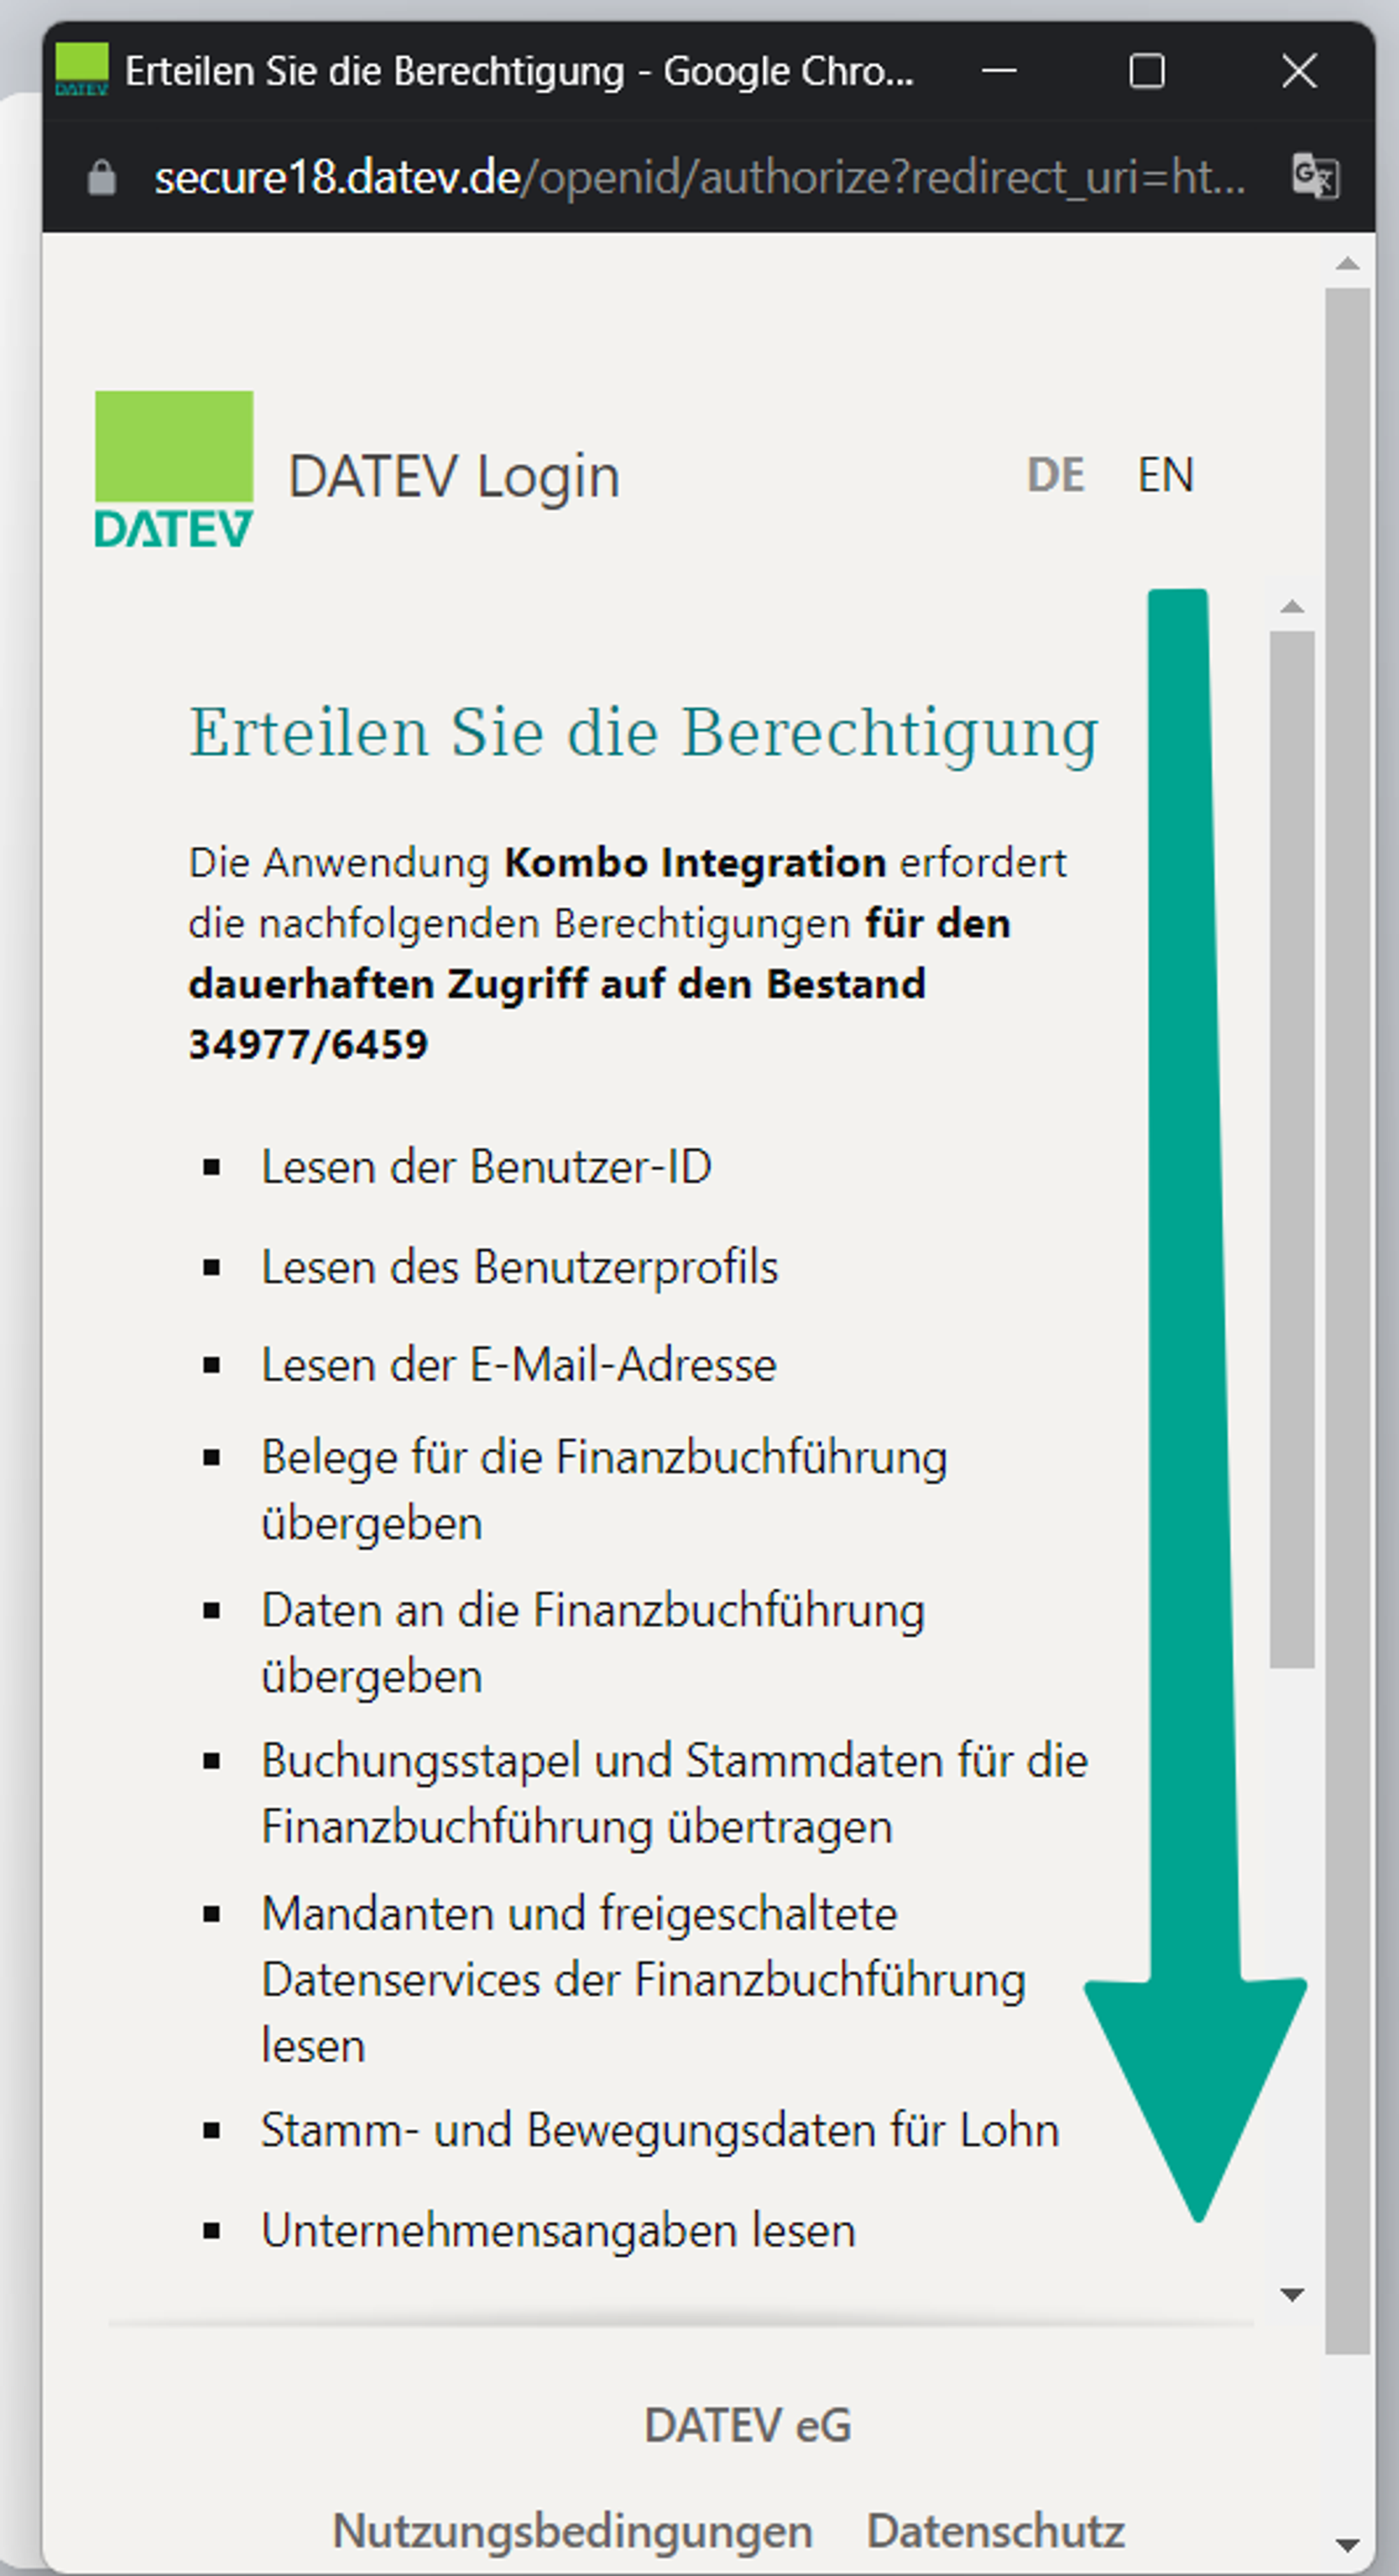The height and width of the screenshot is (2576, 1399).
Task: Click the outer page scrollbar thumb
Action: (x=1348, y=1321)
